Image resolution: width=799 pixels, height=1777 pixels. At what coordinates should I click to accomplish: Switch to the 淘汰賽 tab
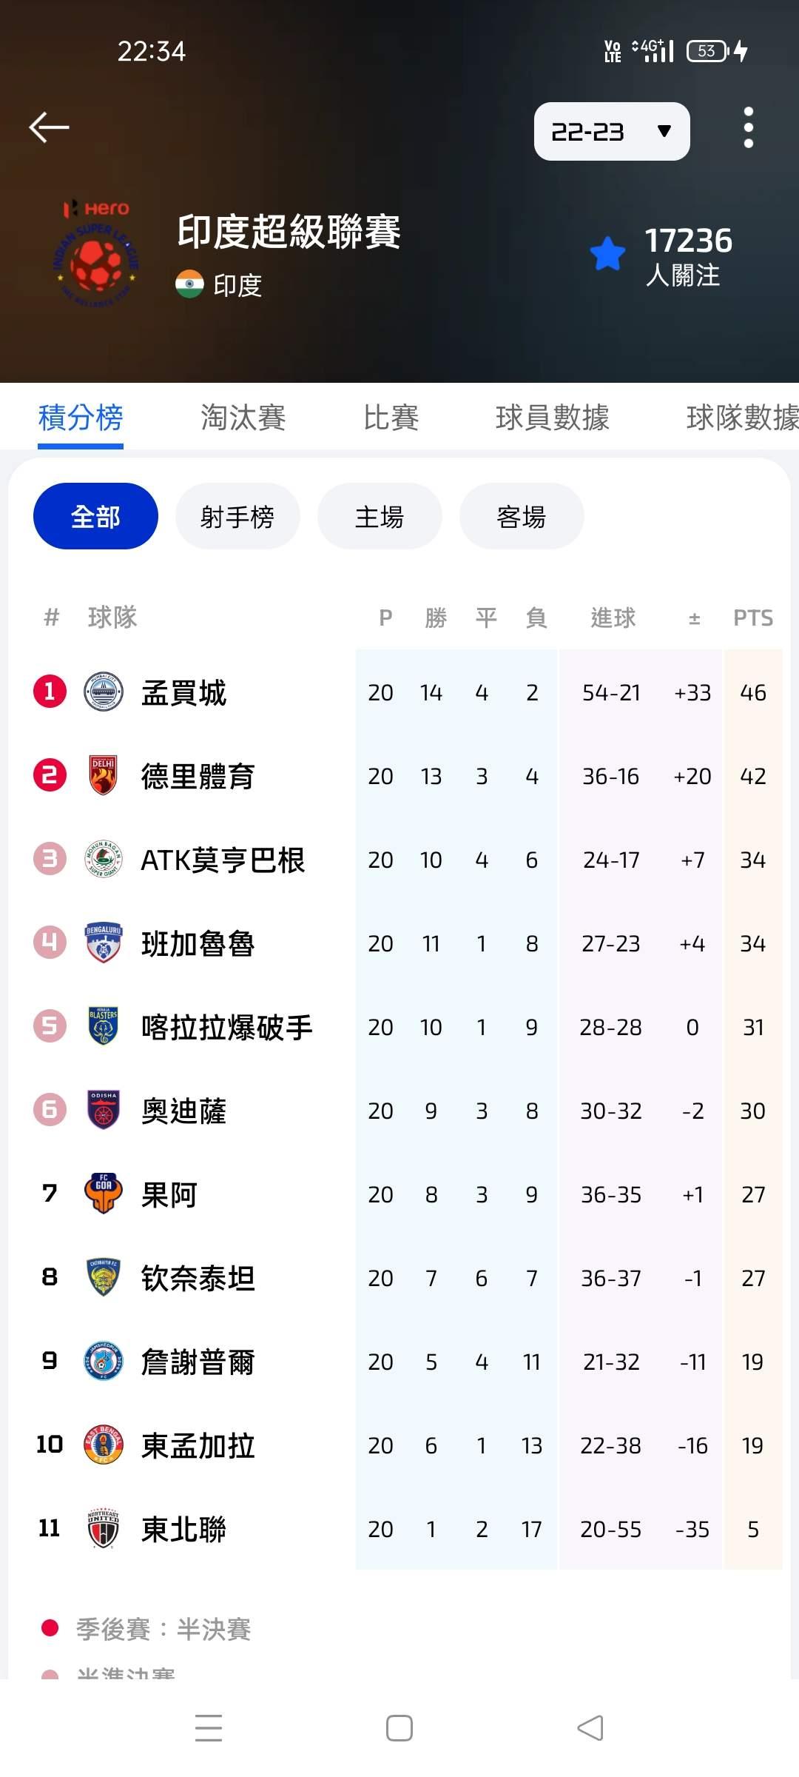(x=243, y=418)
